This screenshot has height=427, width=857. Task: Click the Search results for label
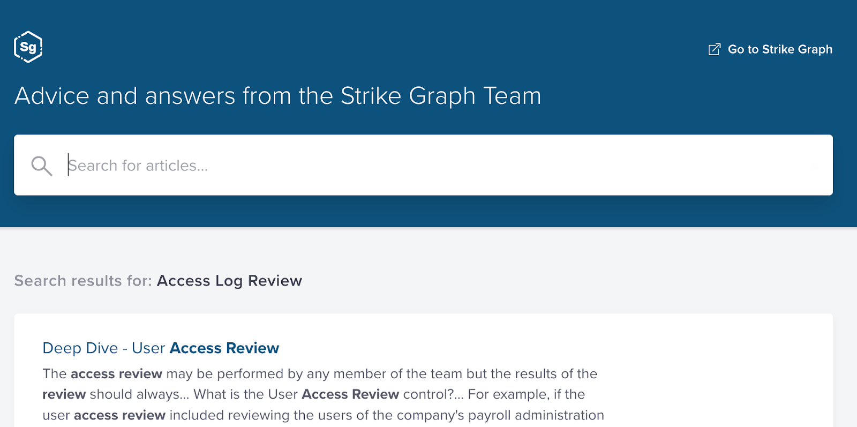tap(83, 281)
